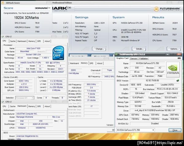Select CPU tab in lower CPU-Z window
This screenshot has height=146, width=184.
4,106
